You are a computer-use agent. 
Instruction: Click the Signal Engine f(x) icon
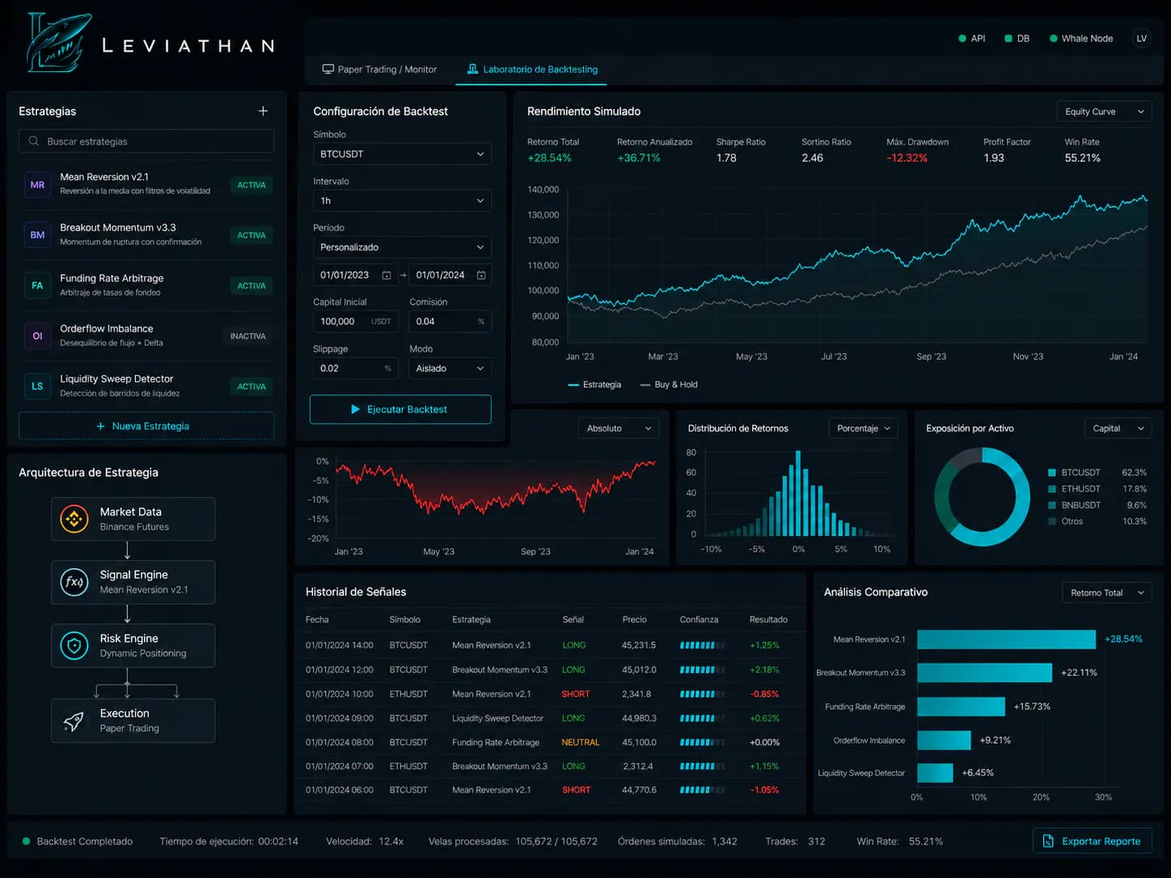click(74, 582)
